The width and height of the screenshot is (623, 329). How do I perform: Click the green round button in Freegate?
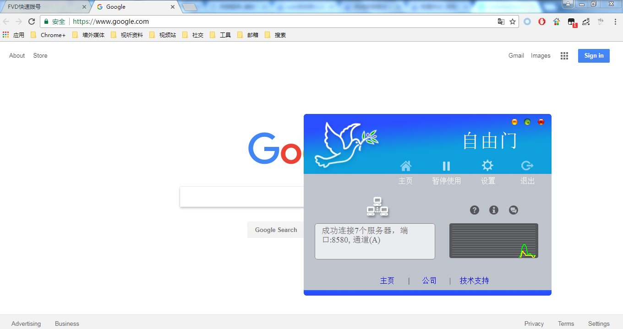[x=527, y=122]
